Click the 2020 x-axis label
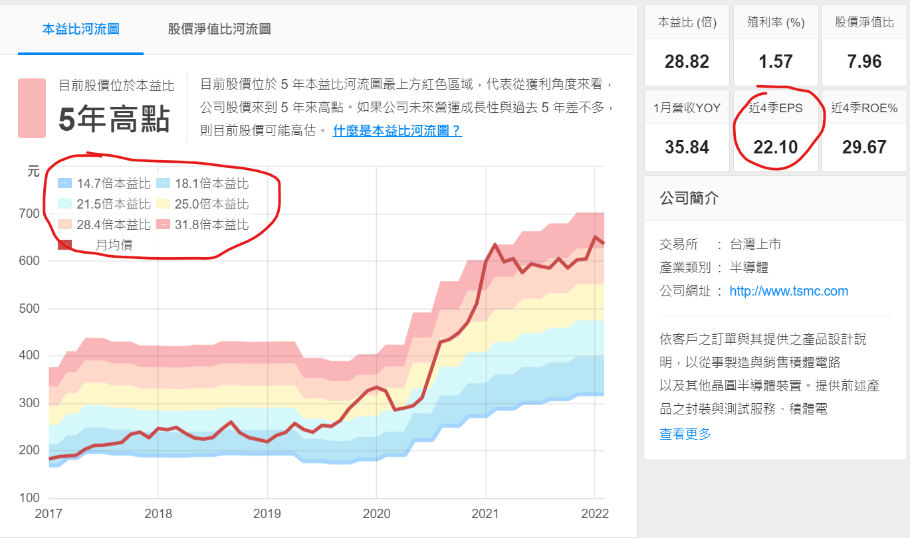Screen dimensions: 910x538 [376, 513]
